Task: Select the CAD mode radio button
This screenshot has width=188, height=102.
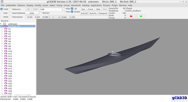Action: pos(2,13)
